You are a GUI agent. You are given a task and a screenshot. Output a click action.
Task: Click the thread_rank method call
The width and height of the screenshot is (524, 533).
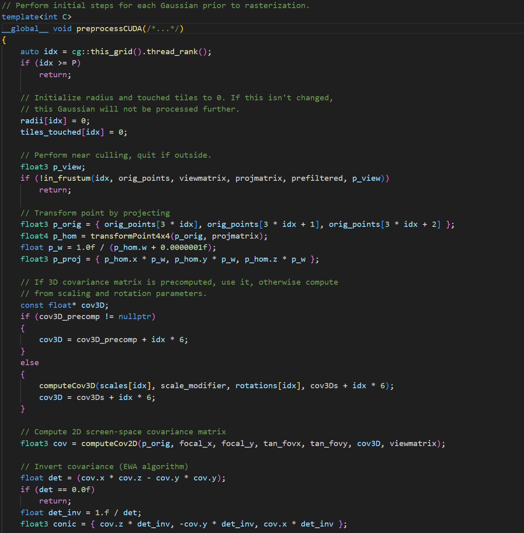tap(172, 52)
